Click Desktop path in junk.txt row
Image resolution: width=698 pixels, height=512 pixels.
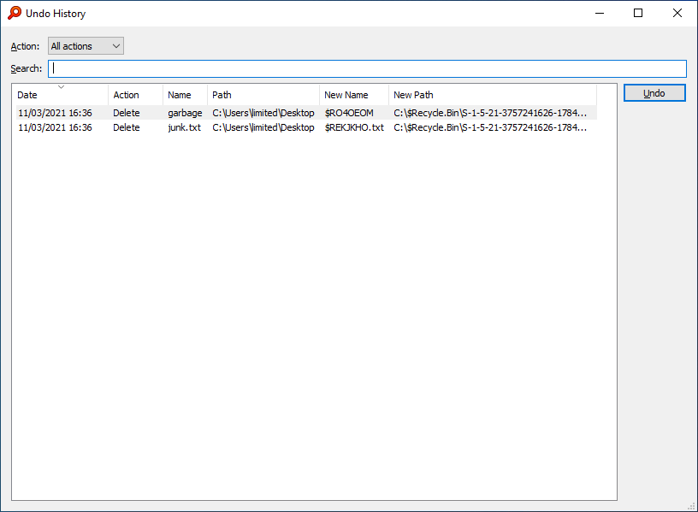263,127
